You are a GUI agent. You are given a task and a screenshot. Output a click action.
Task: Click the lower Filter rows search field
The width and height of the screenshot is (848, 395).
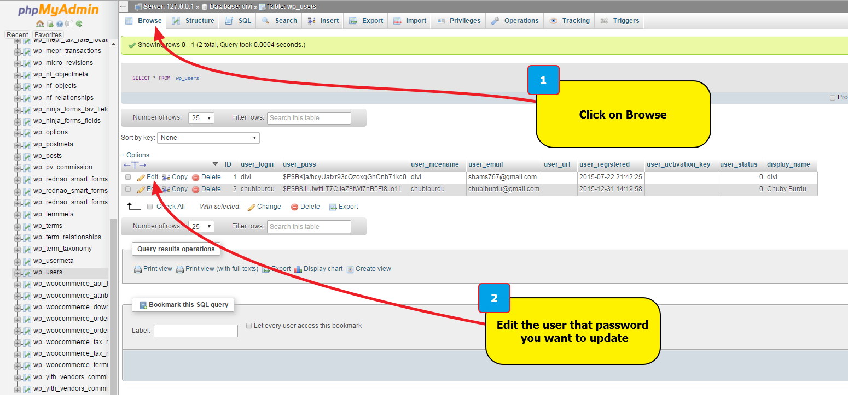click(x=309, y=227)
